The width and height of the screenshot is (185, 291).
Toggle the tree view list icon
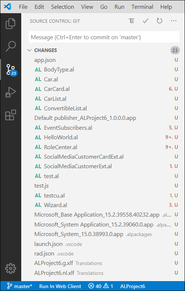click(x=132, y=21)
